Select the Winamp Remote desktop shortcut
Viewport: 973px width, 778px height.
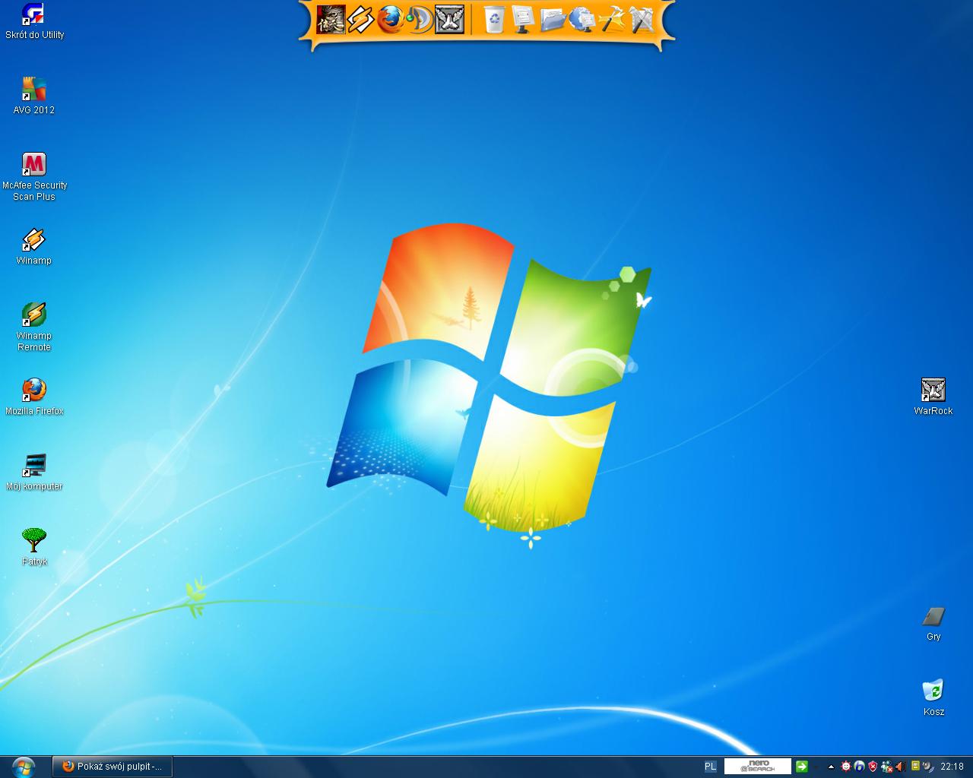point(34,327)
